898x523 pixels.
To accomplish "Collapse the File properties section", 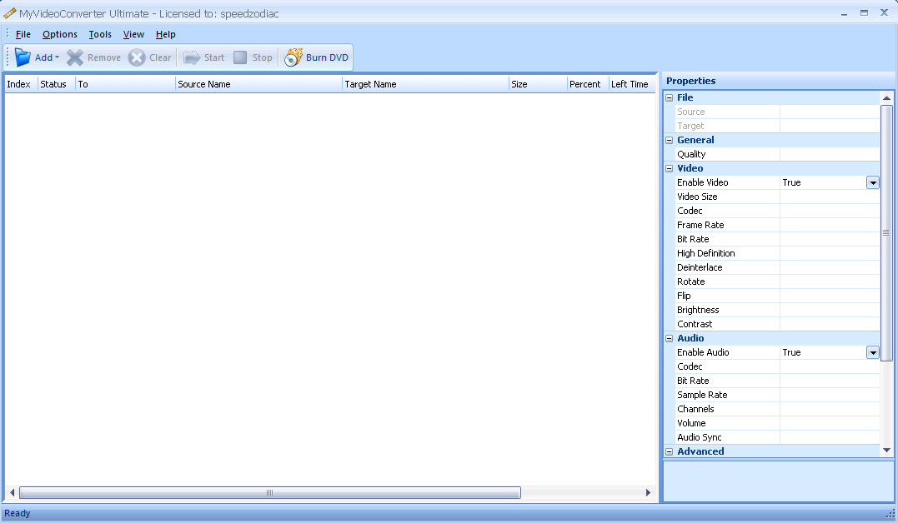I will click(x=669, y=97).
